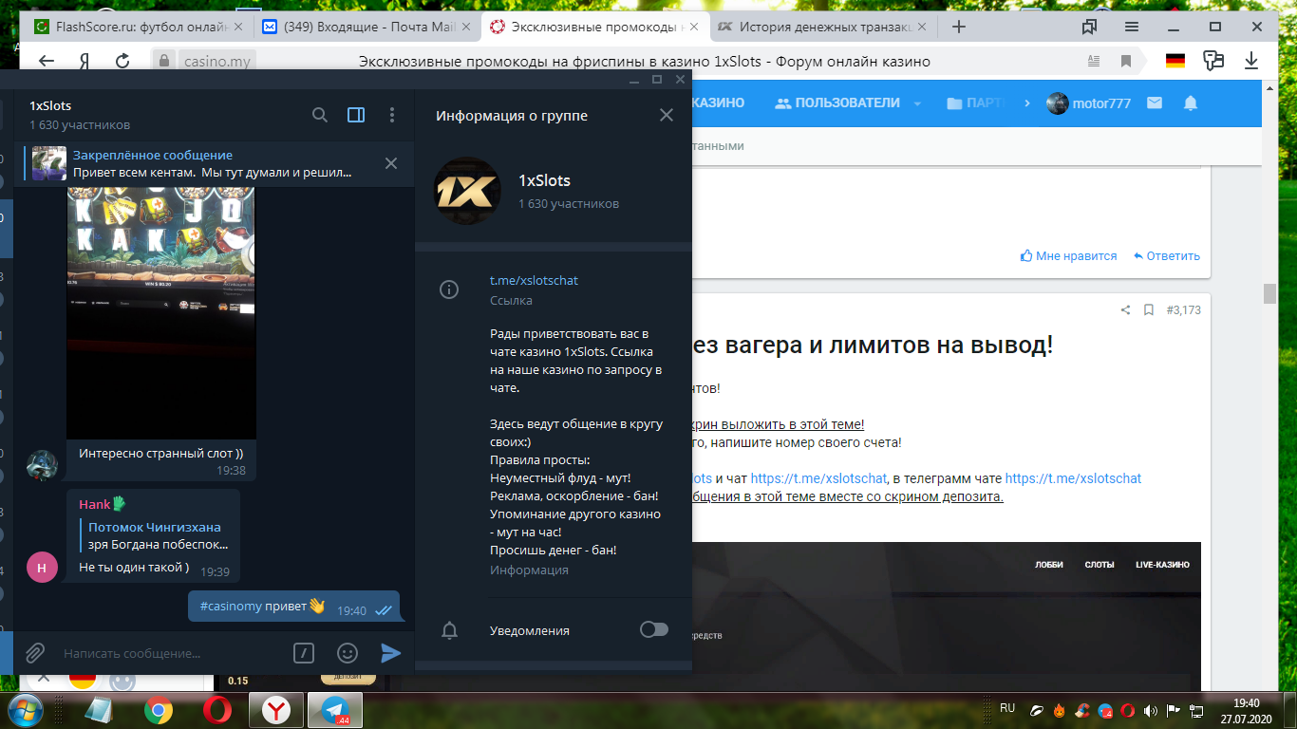Click the paperclip attach file icon
The width and height of the screenshot is (1297, 729).
coord(35,653)
